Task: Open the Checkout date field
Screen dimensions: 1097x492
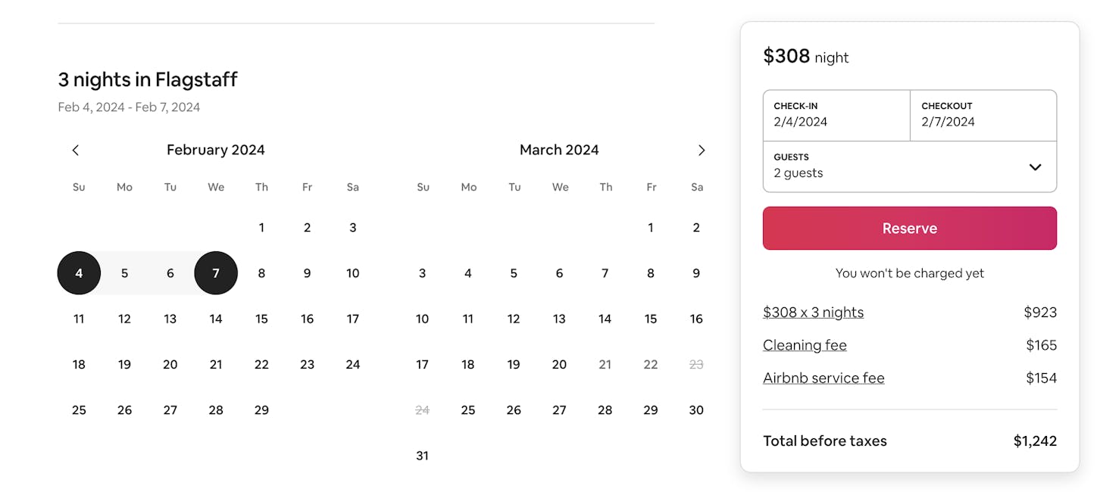Action: 983,115
